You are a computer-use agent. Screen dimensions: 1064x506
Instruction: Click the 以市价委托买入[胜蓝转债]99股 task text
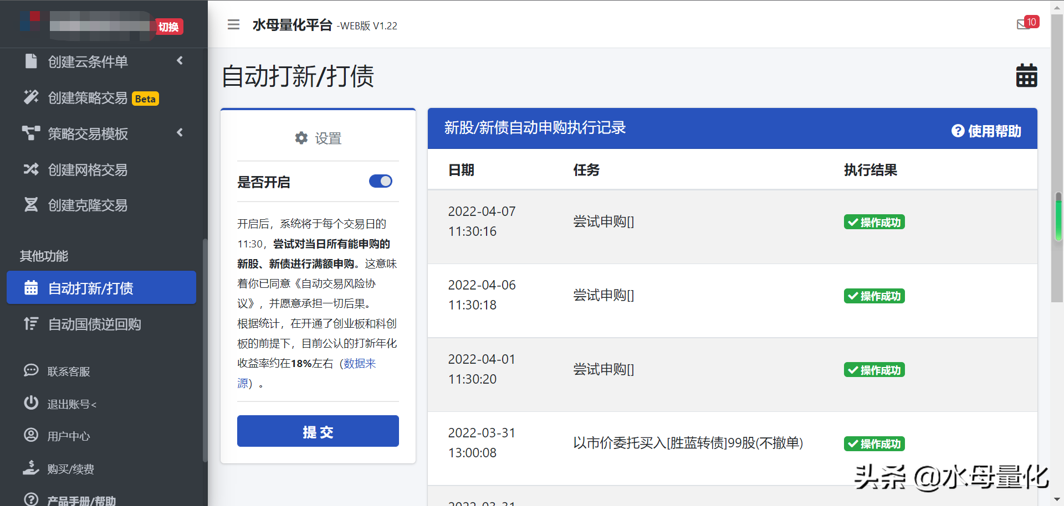[688, 443]
